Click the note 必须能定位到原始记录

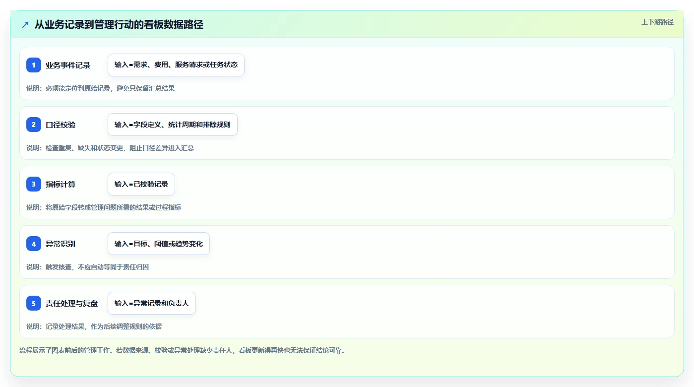coord(78,88)
